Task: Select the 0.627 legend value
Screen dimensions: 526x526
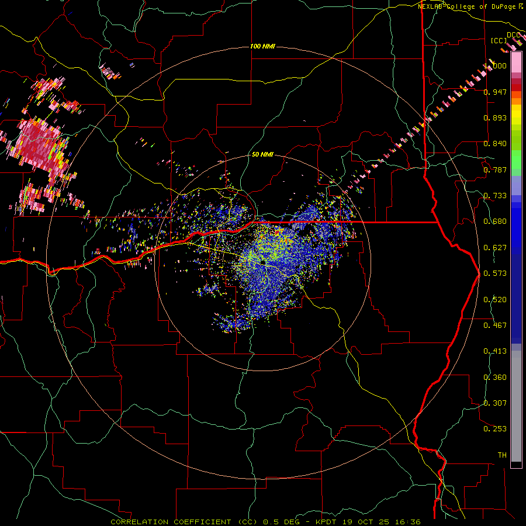Action: click(495, 248)
